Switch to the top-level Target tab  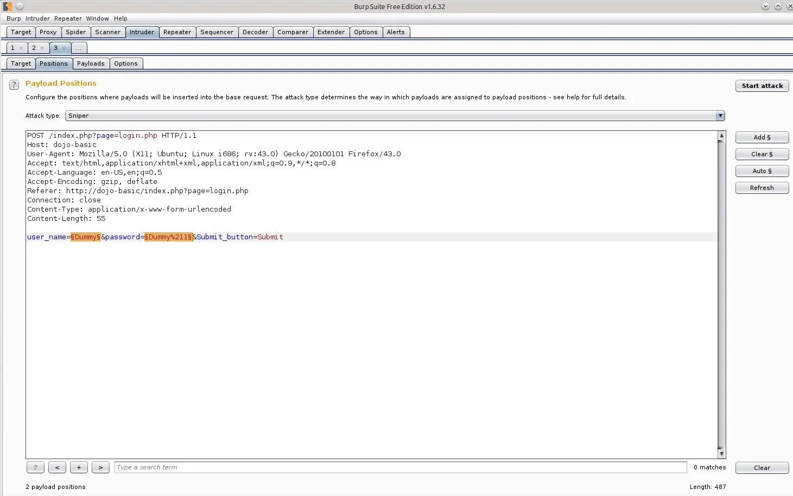tap(21, 32)
